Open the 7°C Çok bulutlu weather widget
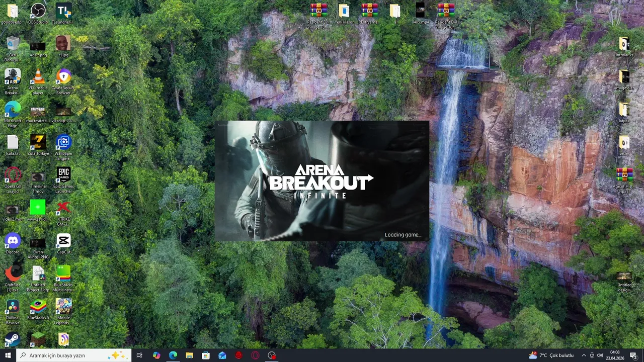 point(551,355)
